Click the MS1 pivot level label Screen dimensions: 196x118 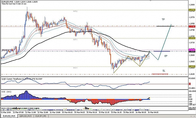[x=75, y=68]
